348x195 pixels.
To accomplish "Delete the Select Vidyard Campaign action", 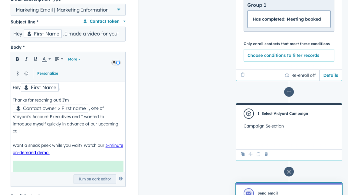I will coord(266,154).
